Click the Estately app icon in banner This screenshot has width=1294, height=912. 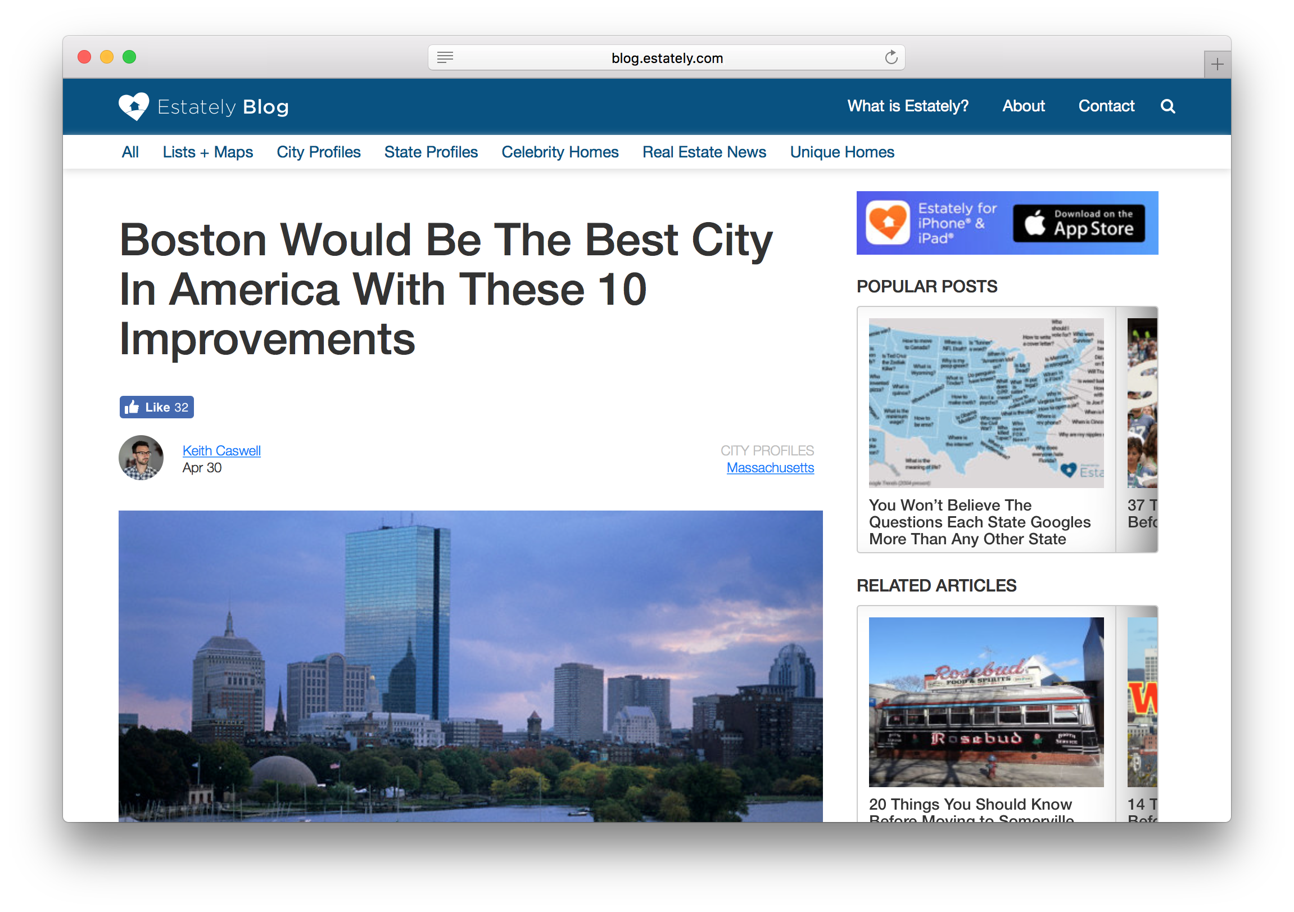tap(887, 223)
